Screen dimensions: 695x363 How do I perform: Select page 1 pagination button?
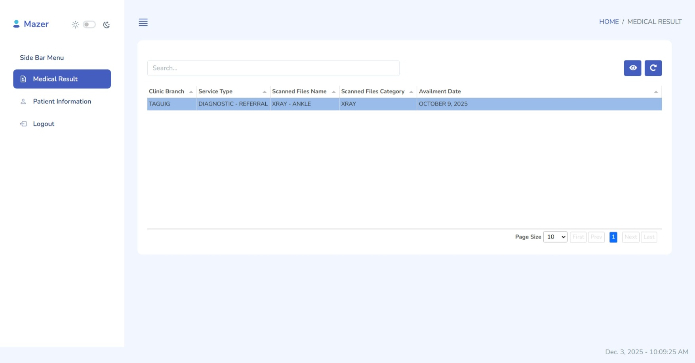click(613, 237)
